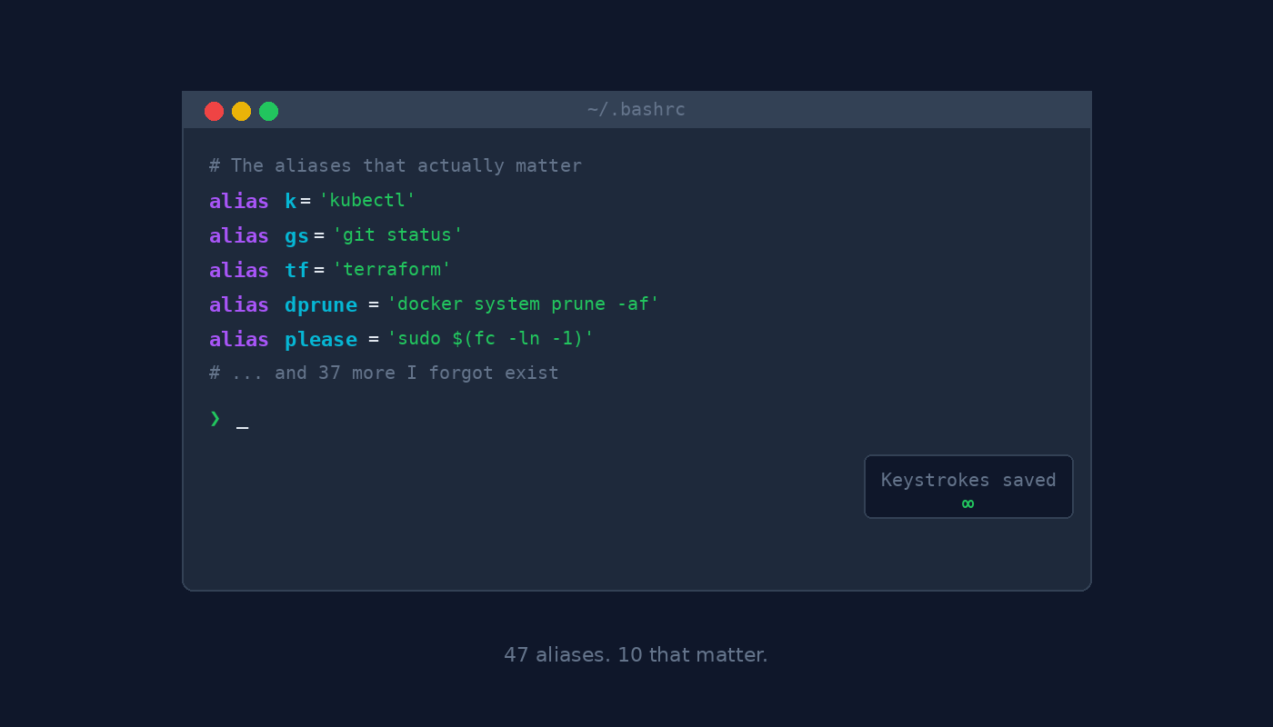Click the terminal cursor underscore
The height and width of the screenshot is (727, 1273).
click(x=242, y=427)
